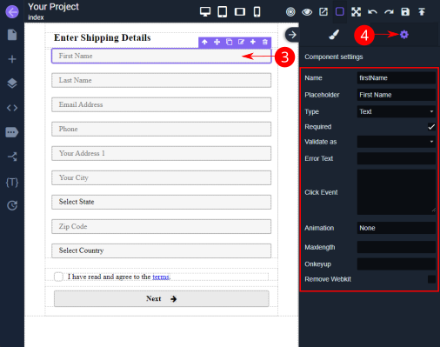440x347 pixels.
Task: Click the Onkeyup input field
Action: coord(397,264)
